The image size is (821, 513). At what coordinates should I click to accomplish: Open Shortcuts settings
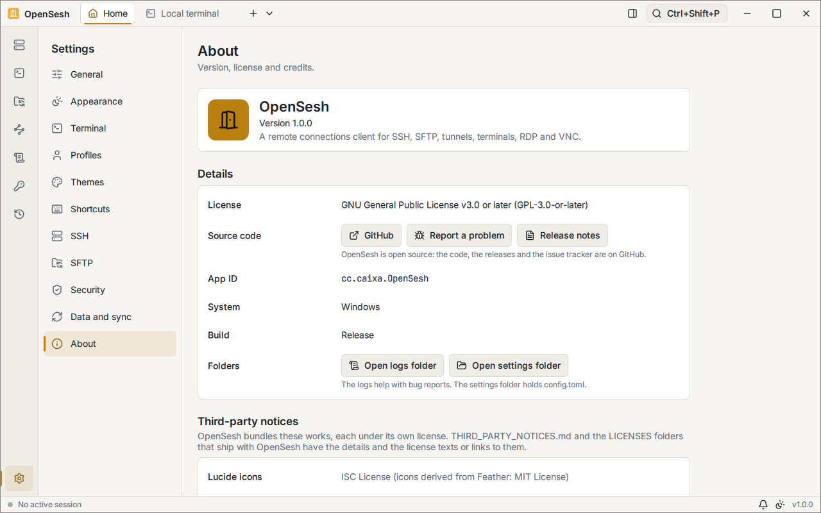[110, 209]
